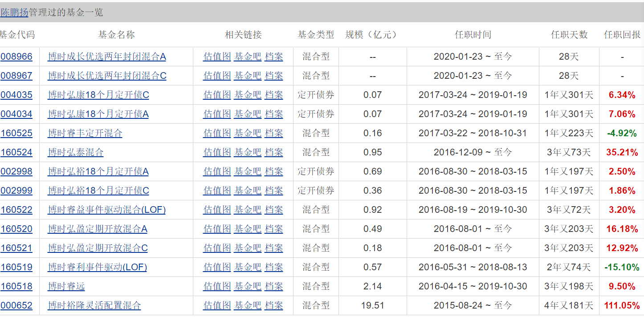Select the 111.05% return value
Screen dimensions: 644x317
[x=622, y=305]
